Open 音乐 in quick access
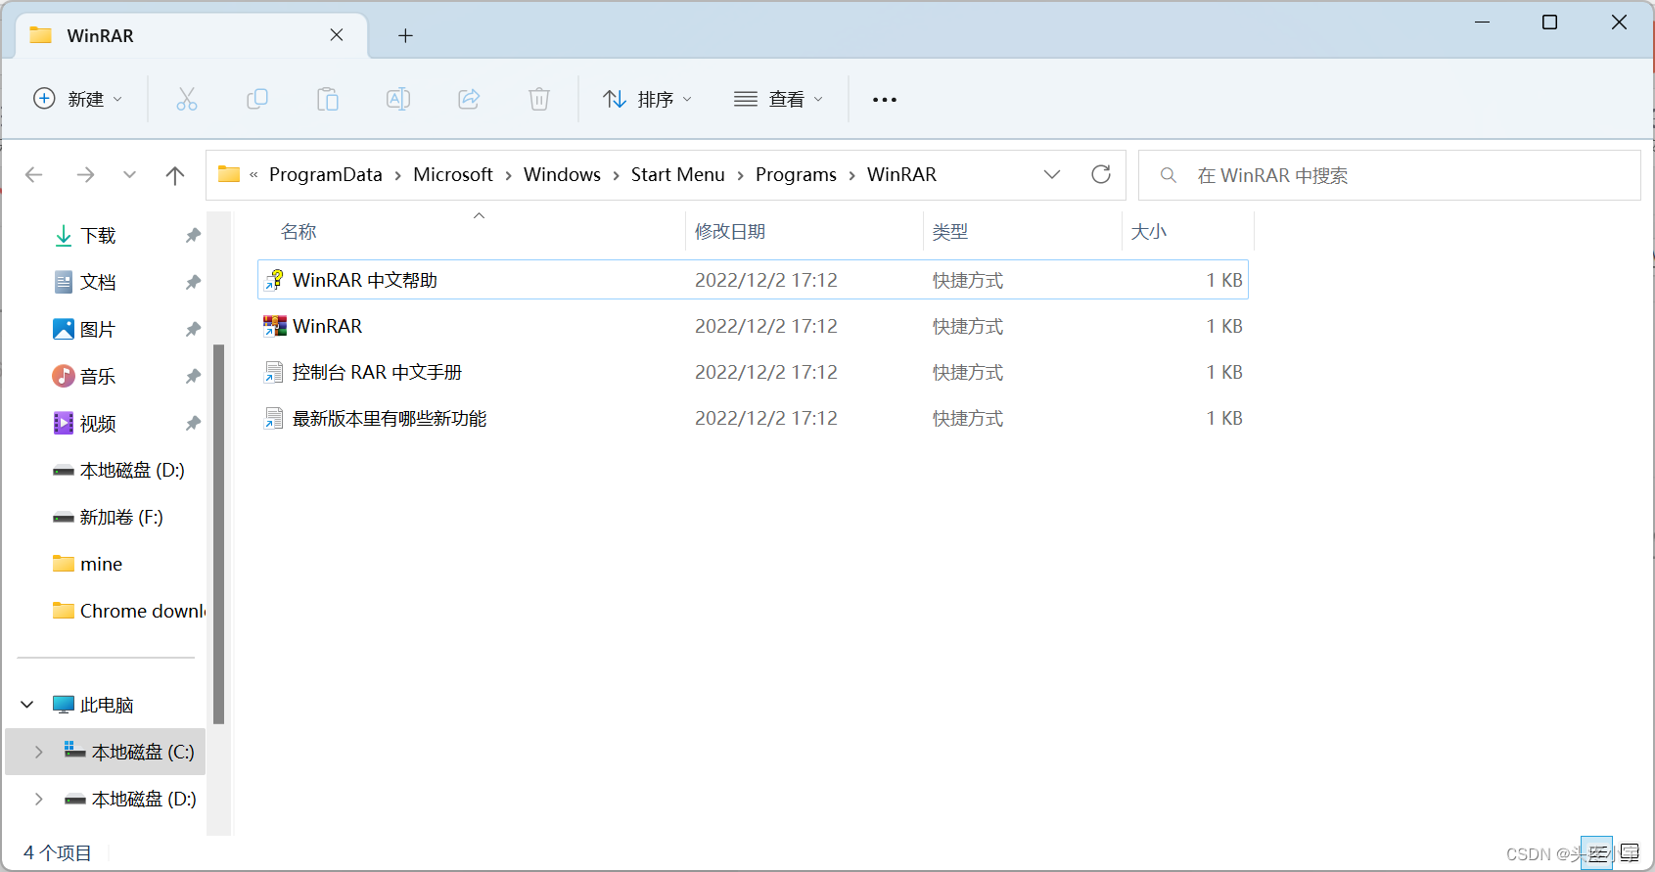1655x872 pixels. point(98,376)
